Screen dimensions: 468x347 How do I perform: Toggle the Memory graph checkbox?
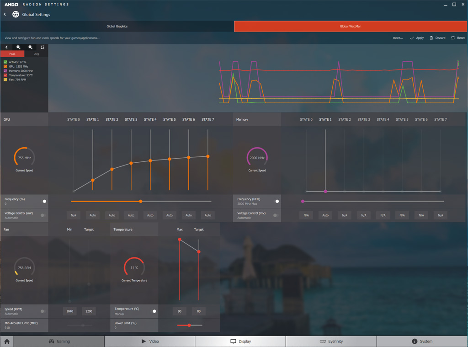tap(5, 71)
